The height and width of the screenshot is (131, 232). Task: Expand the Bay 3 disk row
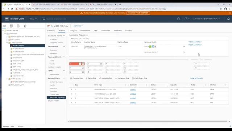(x=71, y=103)
